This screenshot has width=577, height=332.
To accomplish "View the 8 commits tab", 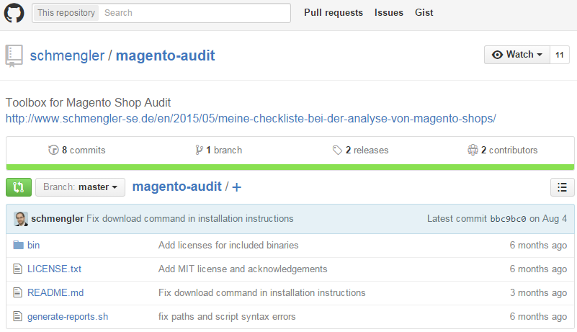I will (x=77, y=151).
